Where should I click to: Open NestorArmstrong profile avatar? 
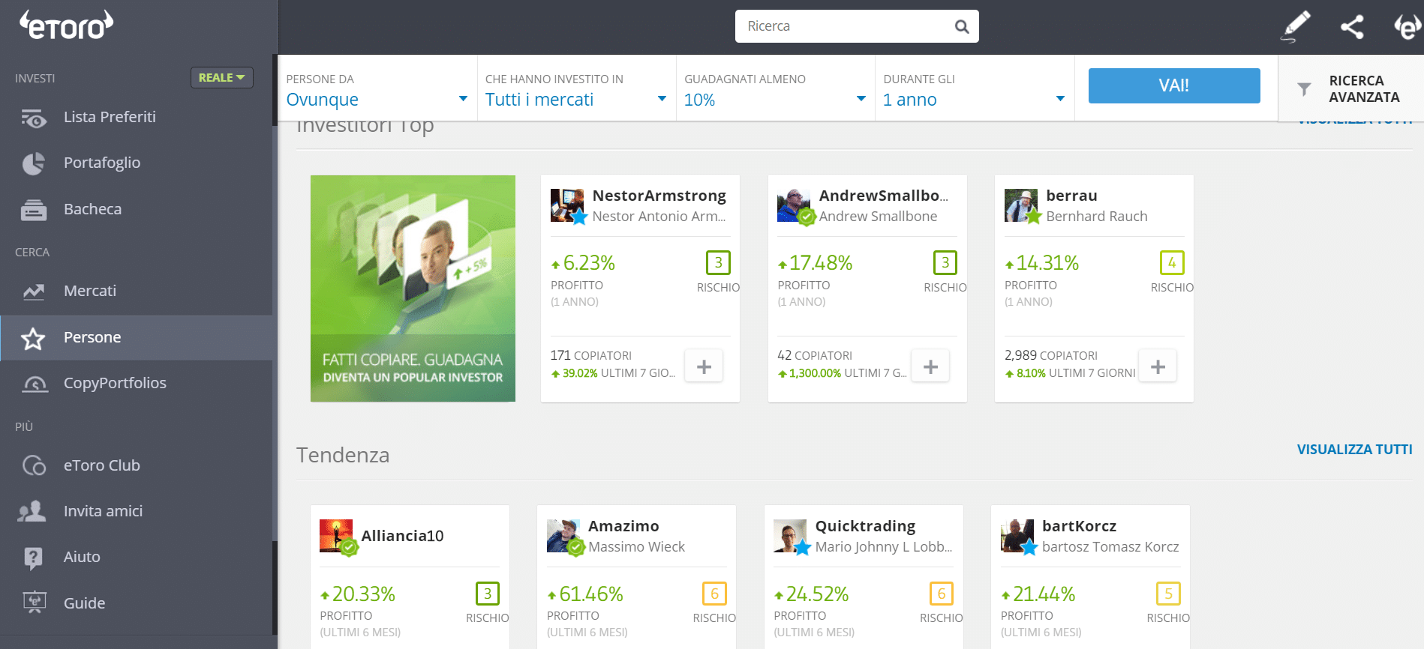tap(567, 205)
